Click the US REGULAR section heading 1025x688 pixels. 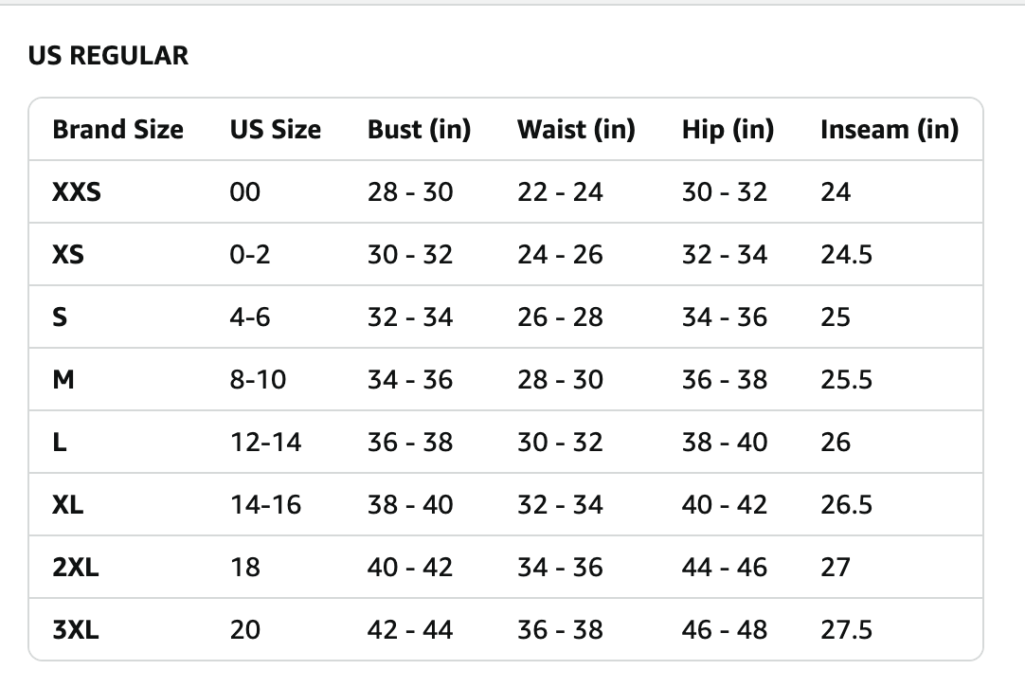click(x=108, y=56)
